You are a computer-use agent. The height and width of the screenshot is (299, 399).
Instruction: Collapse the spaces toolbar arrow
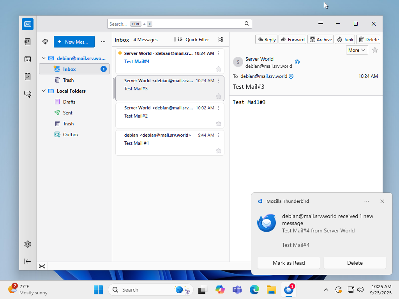28,261
